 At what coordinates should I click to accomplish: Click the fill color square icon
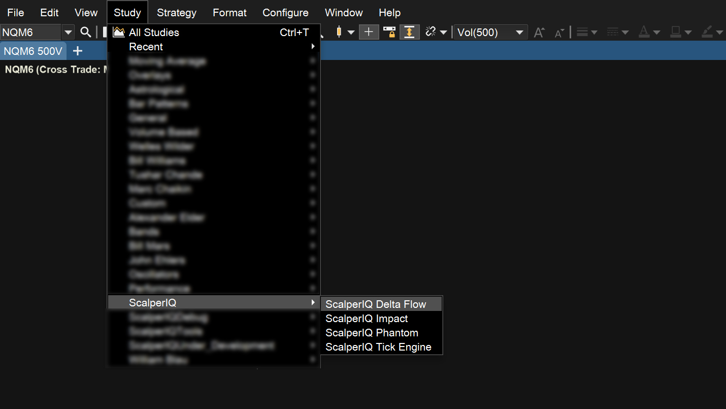(675, 33)
